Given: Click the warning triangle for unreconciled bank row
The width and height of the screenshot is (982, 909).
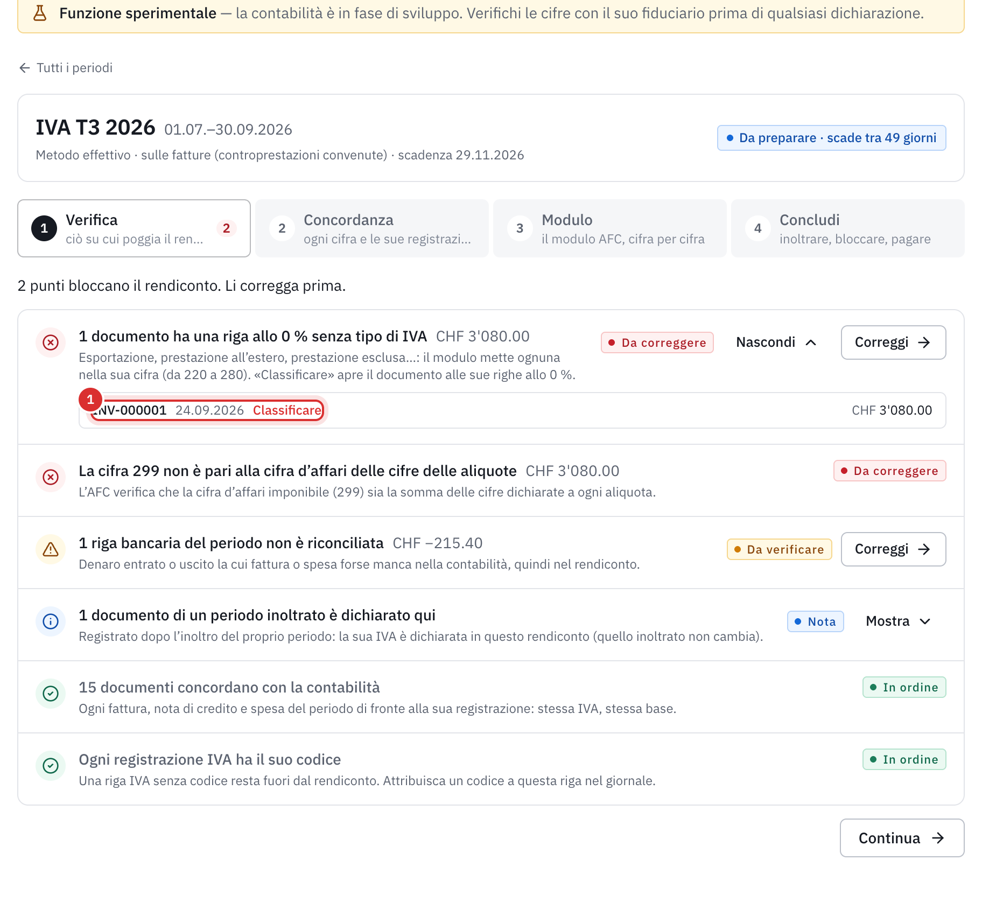Looking at the screenshot, I should pos(51,549).
